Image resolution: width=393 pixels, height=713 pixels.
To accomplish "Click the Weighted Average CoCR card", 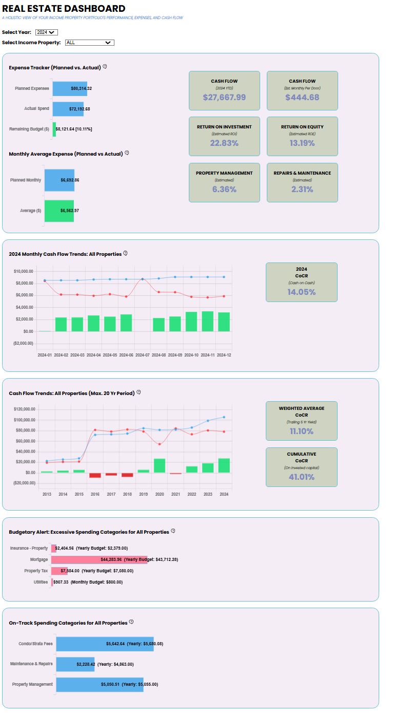I will click(301, 421).
